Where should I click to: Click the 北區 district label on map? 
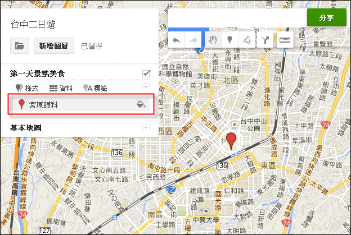(x=230, y=80)
